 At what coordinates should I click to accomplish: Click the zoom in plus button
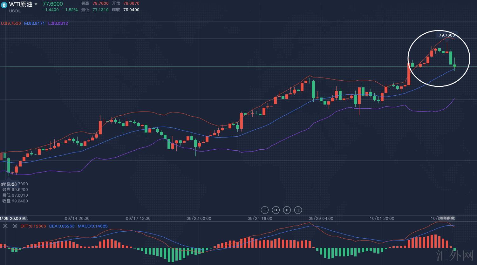tap(298, 210)
